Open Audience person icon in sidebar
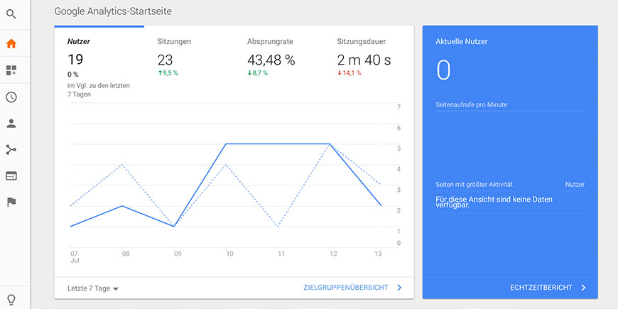Screen dimensions: 618x309 (11, 124)
